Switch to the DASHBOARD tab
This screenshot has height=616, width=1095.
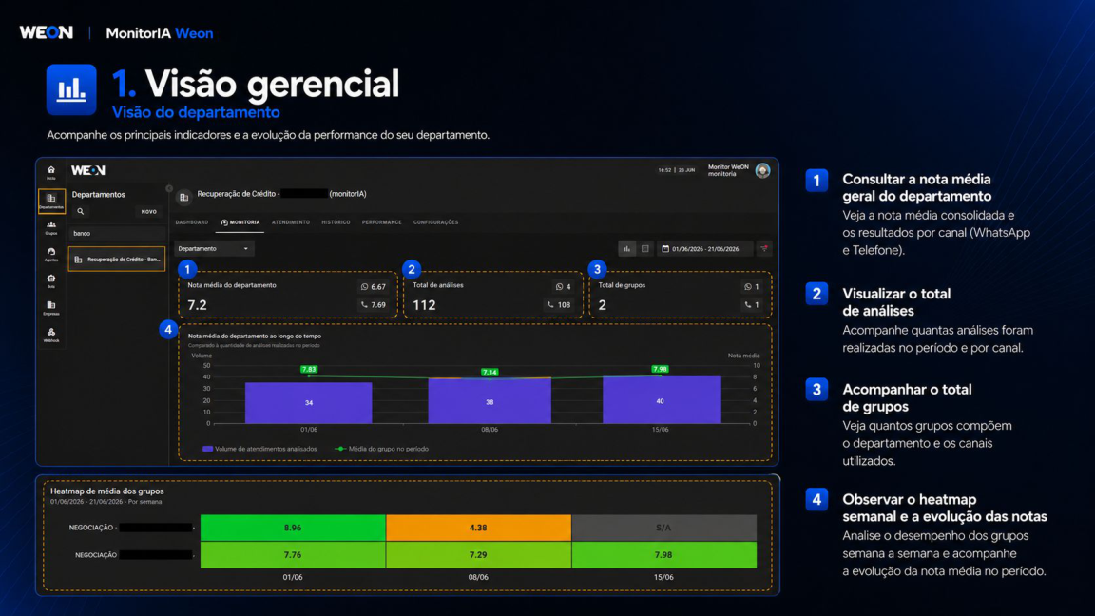click(192, 222)
